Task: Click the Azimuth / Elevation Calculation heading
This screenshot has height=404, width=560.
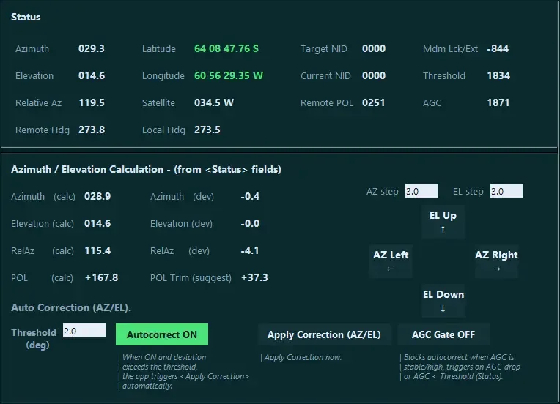Action: pyautogui.click(x=146, y=169)
